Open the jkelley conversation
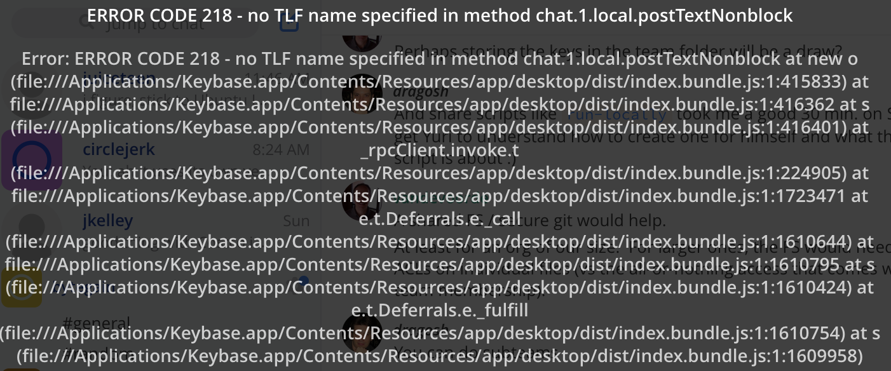The height and width of the screenshot is (371, 891). point(159,230)
